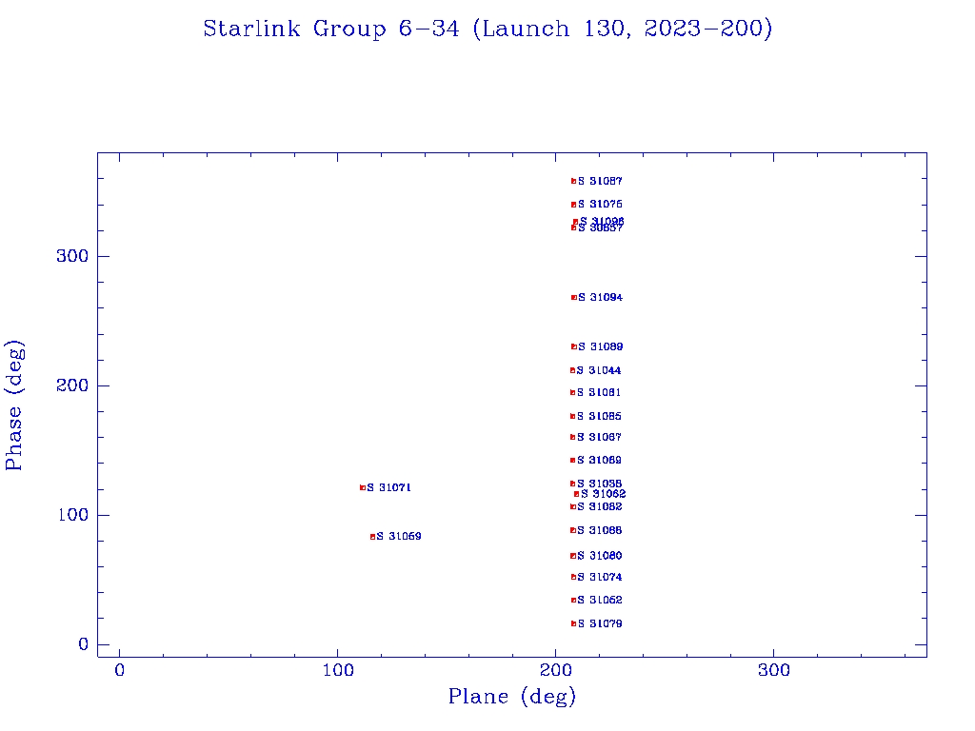
Task: Select the 300 tick label on the Phase axis
Action: coord(72,256)
